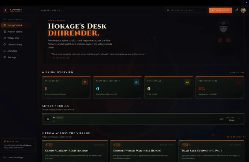Screen dimensions: 249x162
Task: Click the responses count icon on scroll D
Action: tap(220, 119)
